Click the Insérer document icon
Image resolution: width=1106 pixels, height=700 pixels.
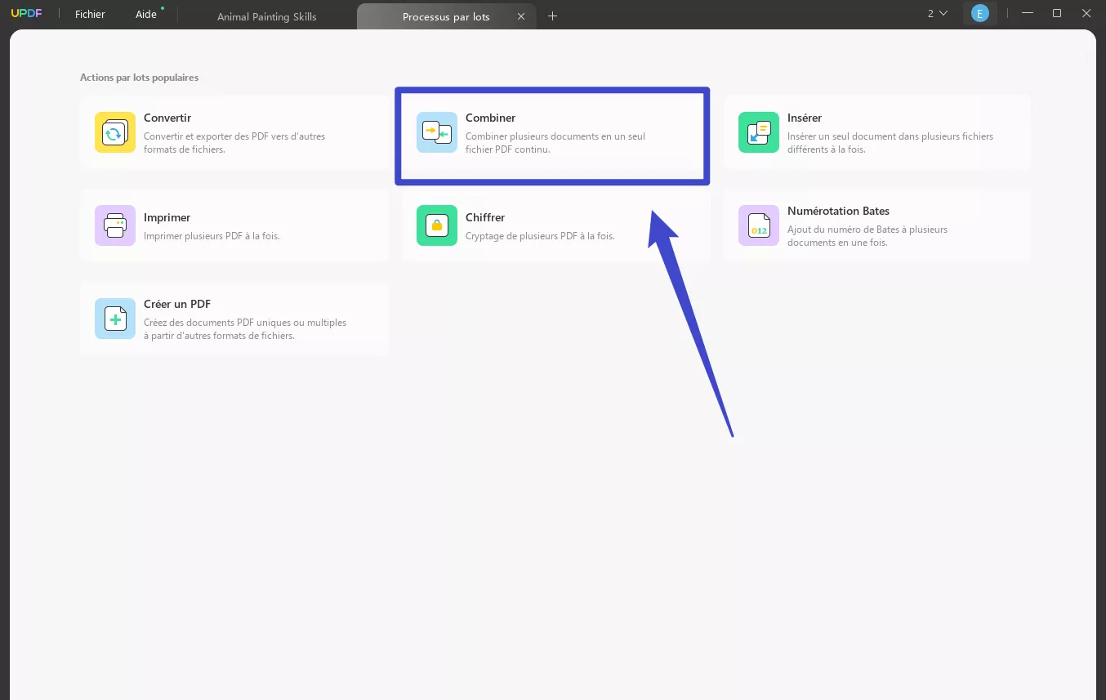[x=759, y=132]
